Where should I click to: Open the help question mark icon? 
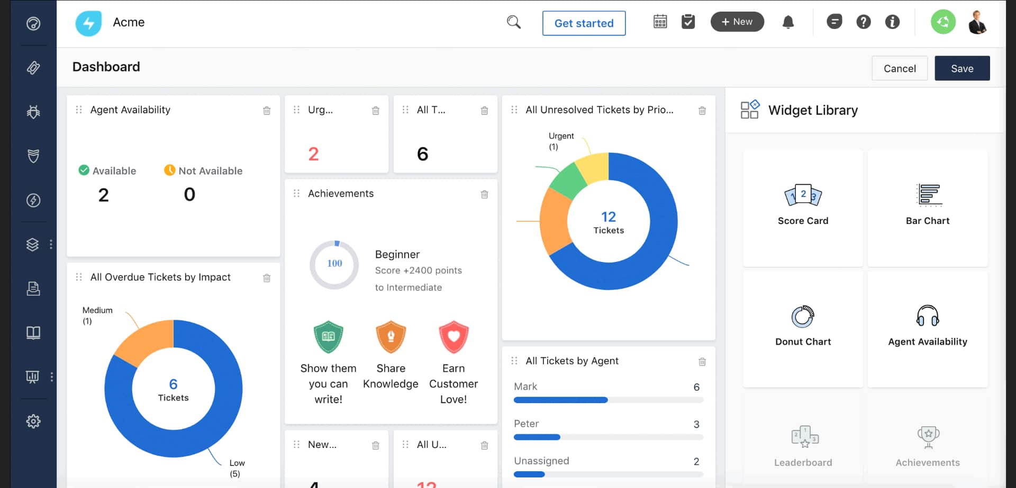click(x=863, y=22)
